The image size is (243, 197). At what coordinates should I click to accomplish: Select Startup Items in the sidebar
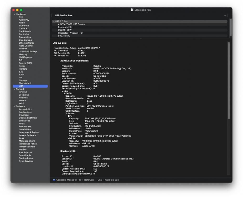[x=26, y=158]
